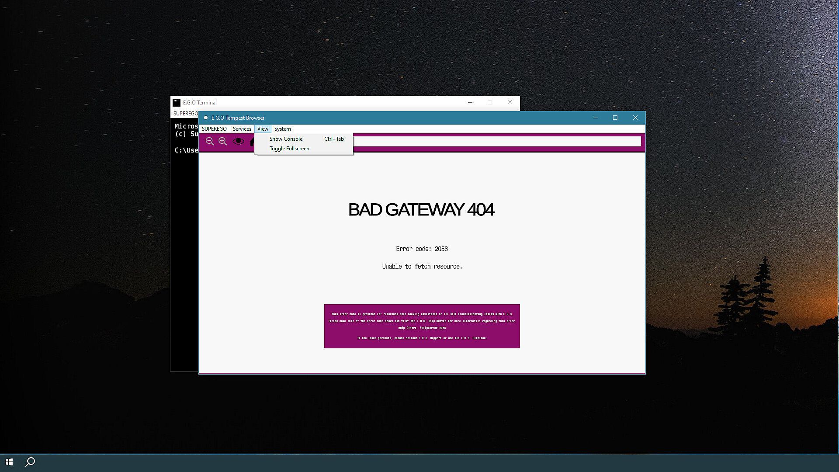Expand the Services menu

(x=242, y=129)
